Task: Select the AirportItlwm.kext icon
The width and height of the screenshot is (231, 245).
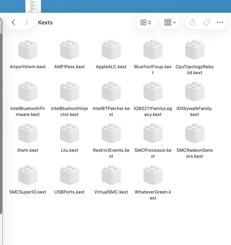Action: (28, 49)
